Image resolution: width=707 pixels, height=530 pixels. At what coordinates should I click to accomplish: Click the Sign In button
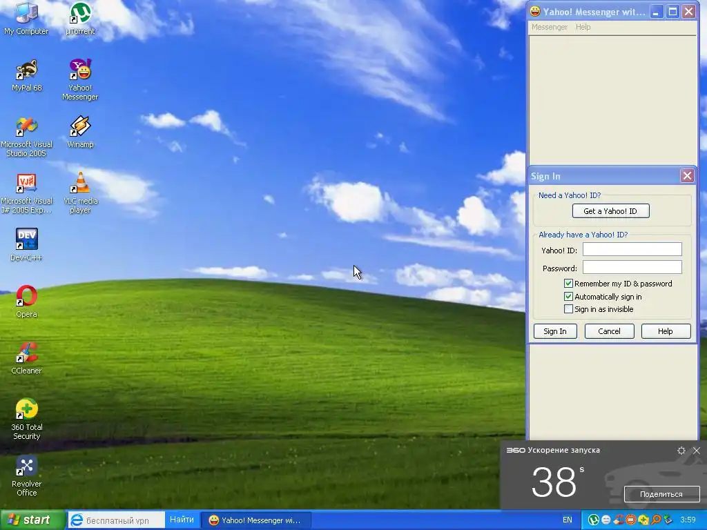click(555, 331)
